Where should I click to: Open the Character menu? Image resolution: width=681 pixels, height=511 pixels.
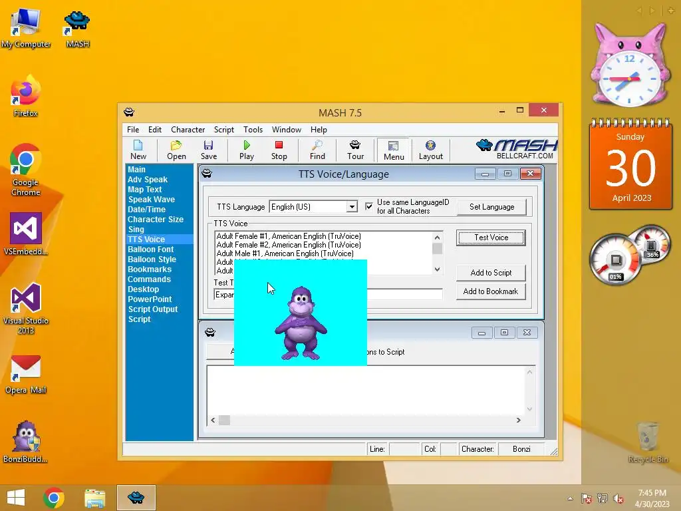tap(188, 130)
